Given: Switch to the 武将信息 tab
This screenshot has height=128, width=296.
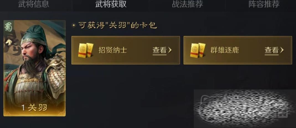Looking at the screenshot, I should click(34, 4).
